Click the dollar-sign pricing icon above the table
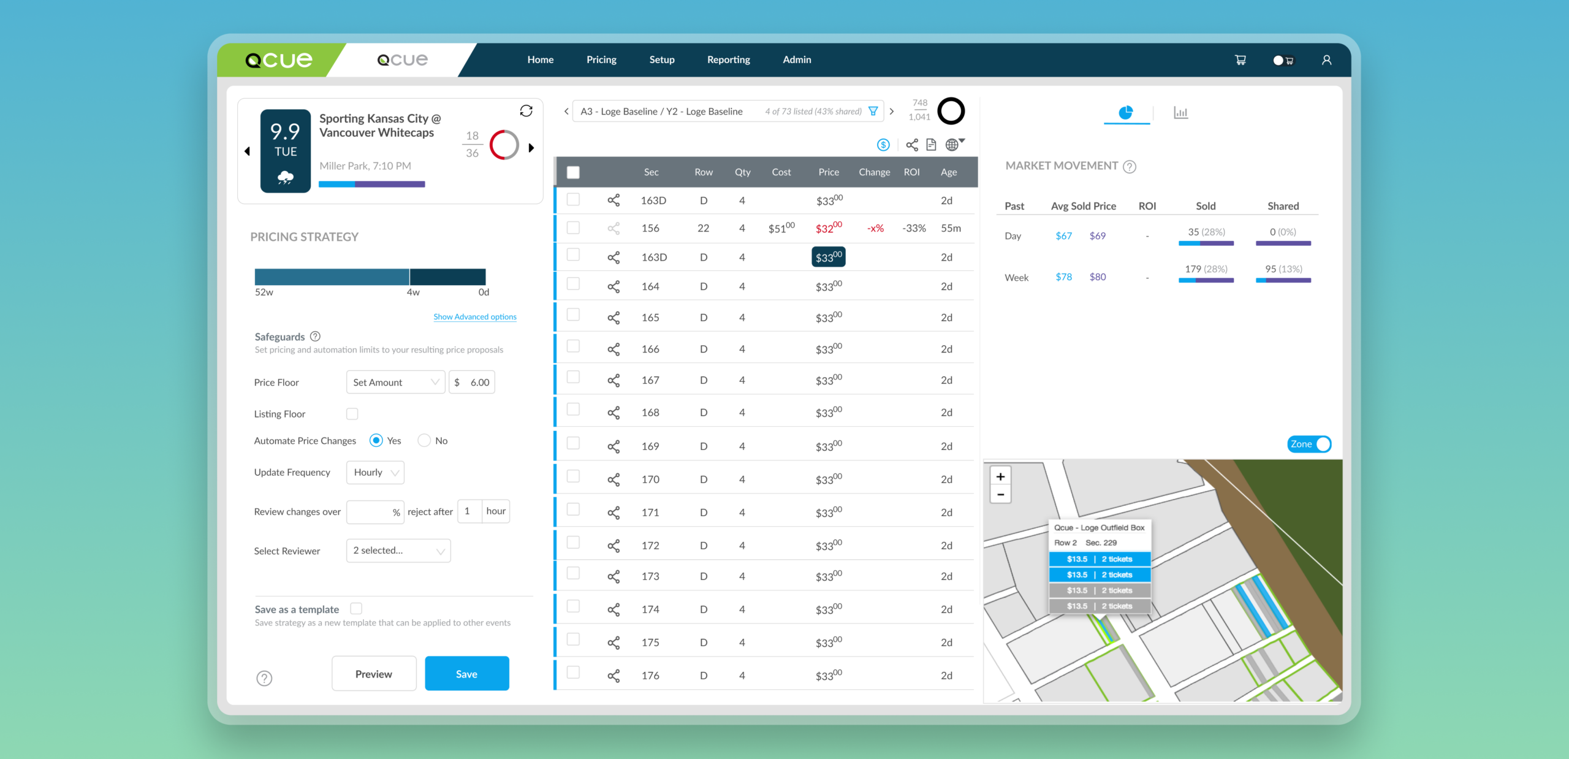This screenshot has height=759, width=1569. pyautogui.click(x=883, y=145)
